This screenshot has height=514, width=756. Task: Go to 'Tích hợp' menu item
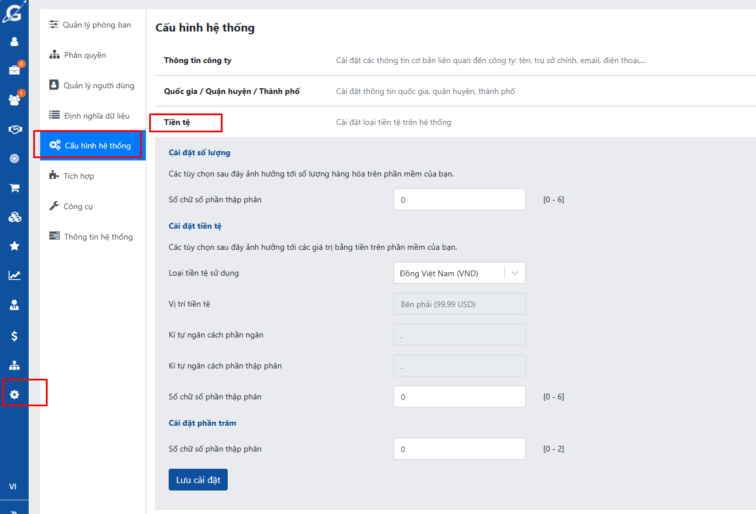pyautogui.click(x=79, y=176)
